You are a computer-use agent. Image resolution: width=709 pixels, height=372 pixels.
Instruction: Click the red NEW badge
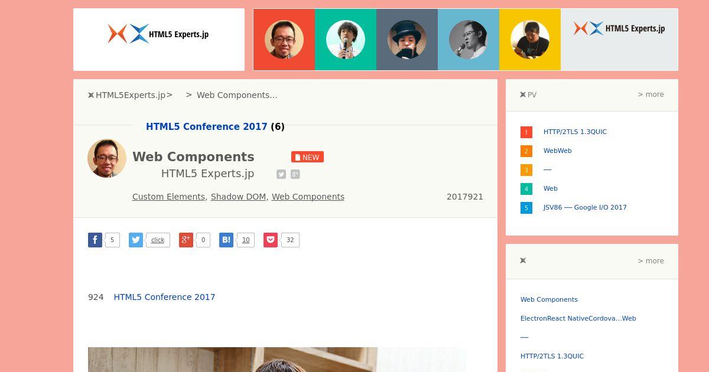(307, 157)
